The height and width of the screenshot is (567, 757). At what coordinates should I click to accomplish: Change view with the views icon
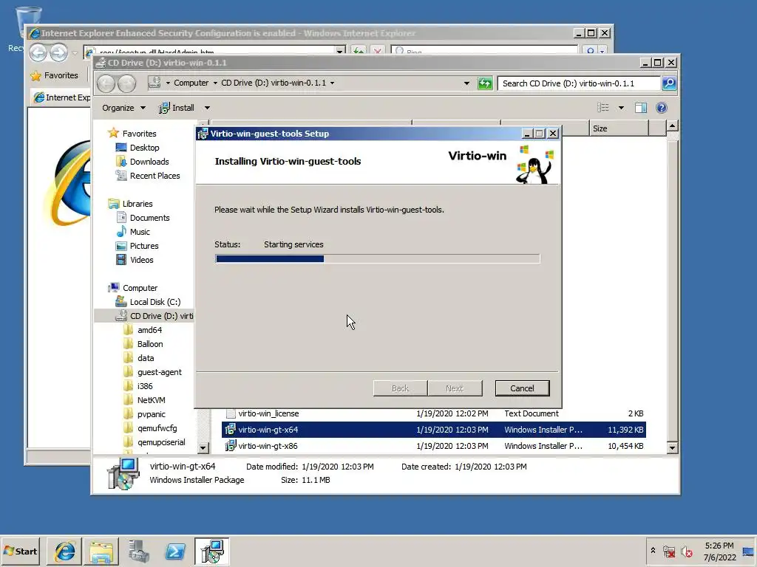[603, 108]
